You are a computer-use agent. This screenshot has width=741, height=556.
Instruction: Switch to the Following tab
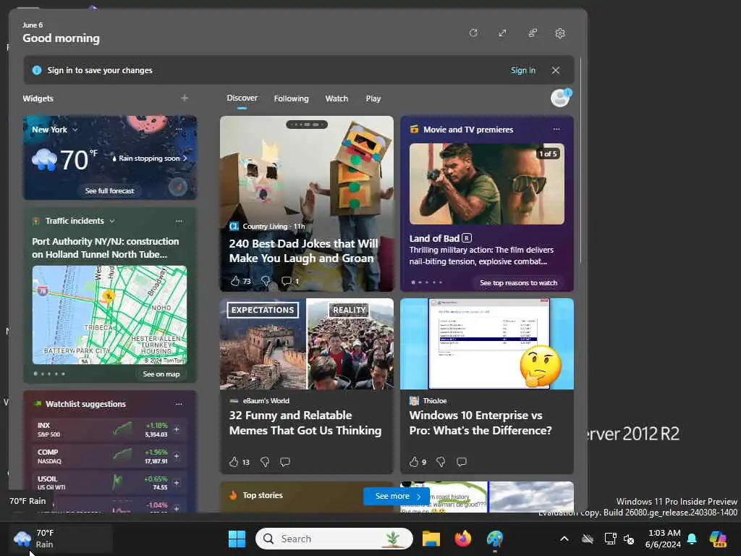pos(291,98)
